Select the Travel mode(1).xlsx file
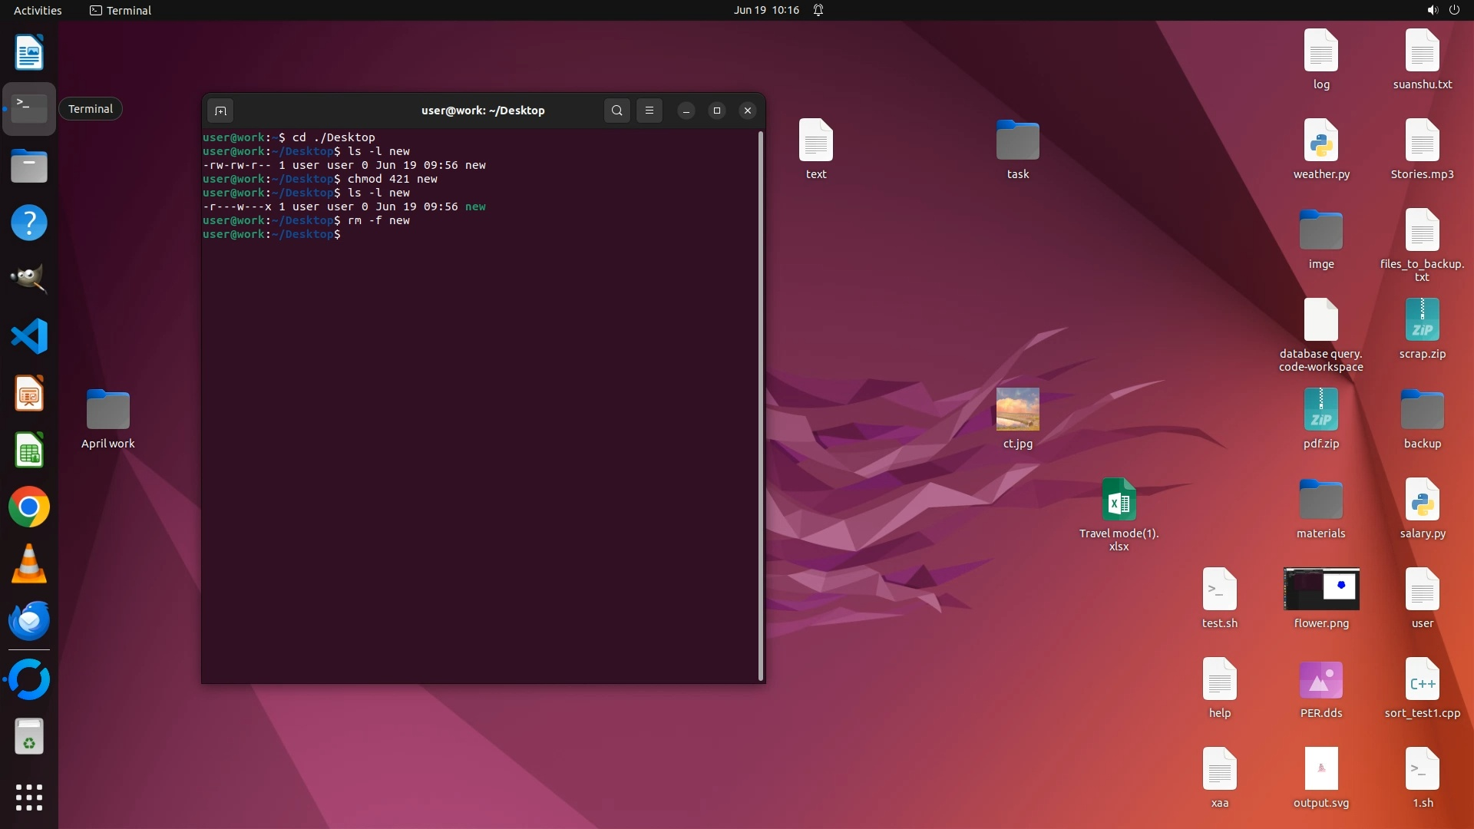This screenshot has height=829, width=1474. [1119, 500]
